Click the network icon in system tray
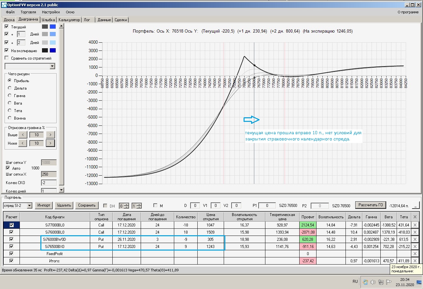 pyautogui.click(x=381, y=282)
